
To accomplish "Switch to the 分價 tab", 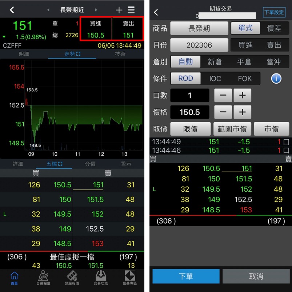I will point(90,164).
